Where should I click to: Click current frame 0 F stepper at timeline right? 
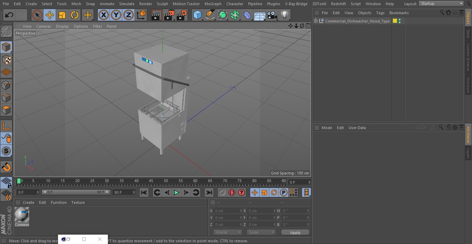point(309,182)
